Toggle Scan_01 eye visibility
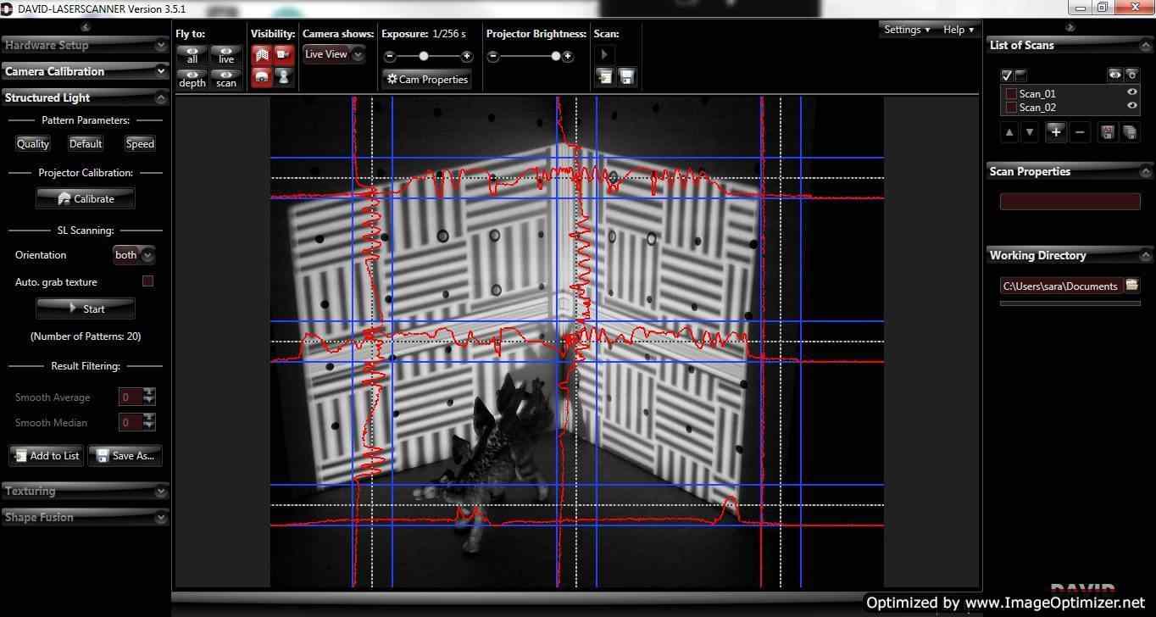This screenshot has height=617, width=1156. click(1131, 92)
